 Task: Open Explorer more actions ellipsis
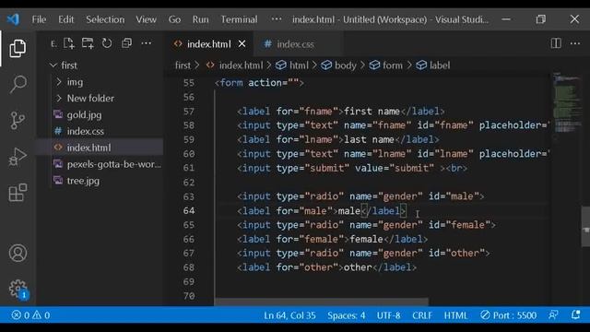click(146, 43)
